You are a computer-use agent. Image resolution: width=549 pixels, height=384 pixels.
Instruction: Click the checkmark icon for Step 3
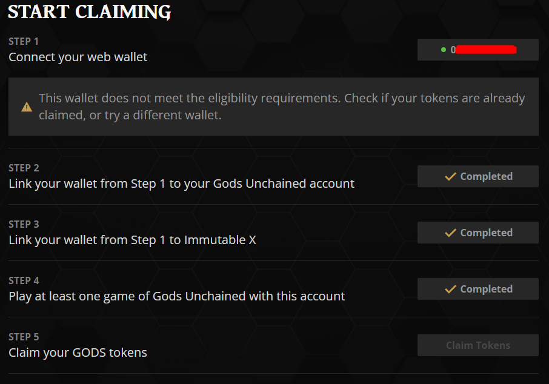click(x=450, y=233)
